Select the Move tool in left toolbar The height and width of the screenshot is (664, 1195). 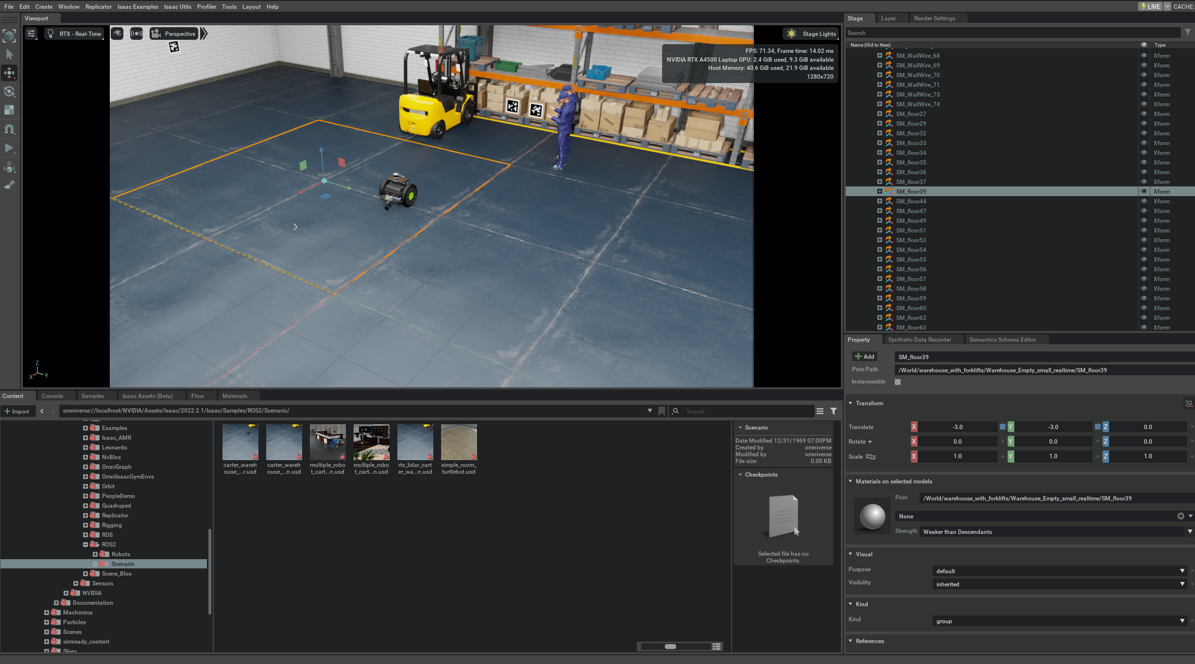[9, 73]
